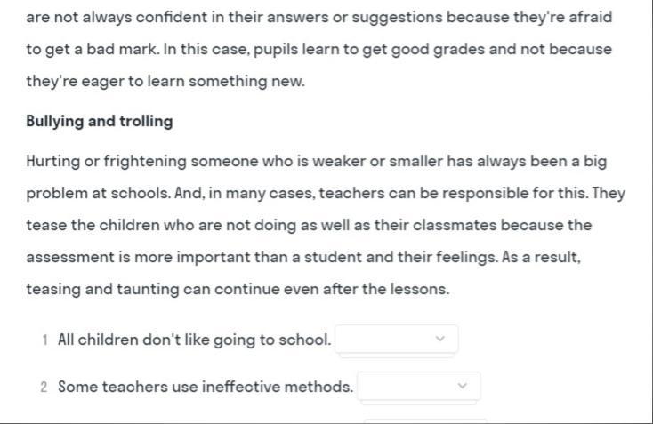
Task: Open the answer dropdown for statement 1
Action: [397, 340]
